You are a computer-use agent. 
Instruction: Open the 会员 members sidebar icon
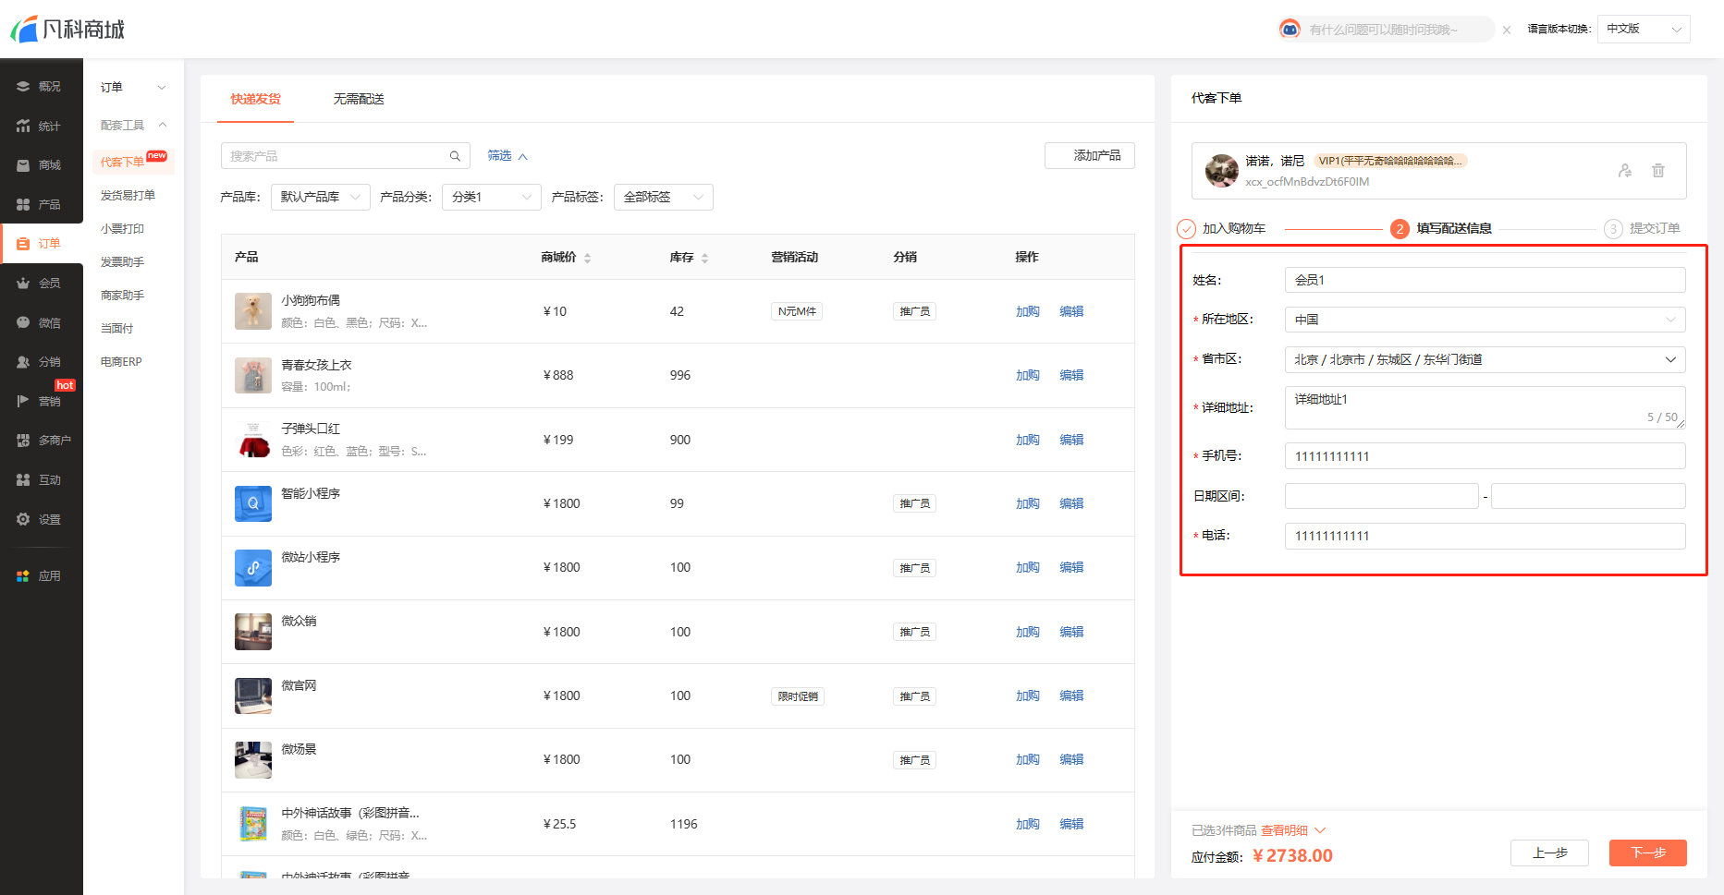pyautogui.click(x=23, y=283)
